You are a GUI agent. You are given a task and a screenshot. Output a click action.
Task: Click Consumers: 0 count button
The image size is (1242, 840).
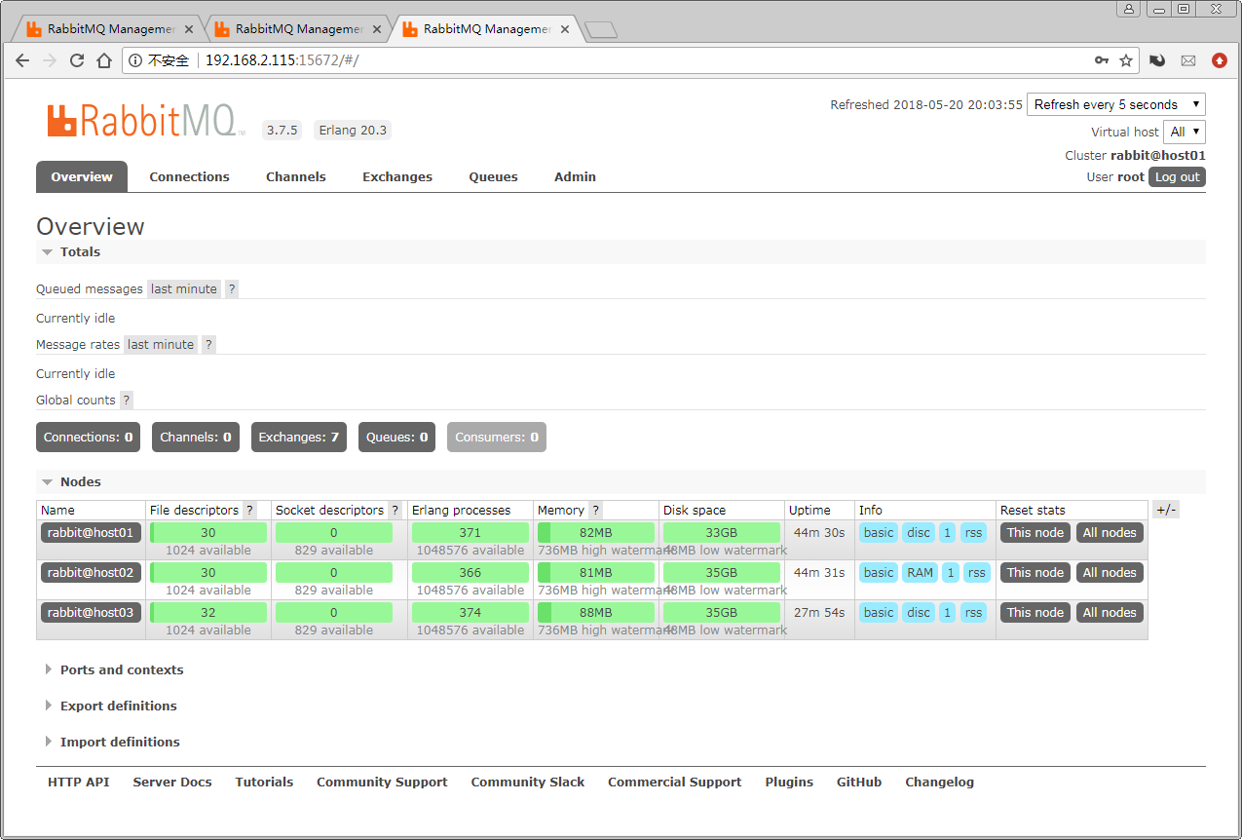[497, 438]
